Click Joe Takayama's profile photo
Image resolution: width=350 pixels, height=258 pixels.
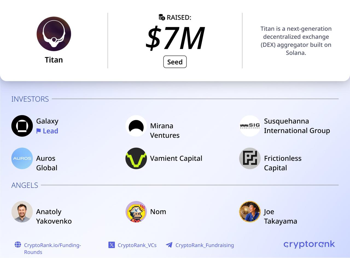tap(250, 212)
